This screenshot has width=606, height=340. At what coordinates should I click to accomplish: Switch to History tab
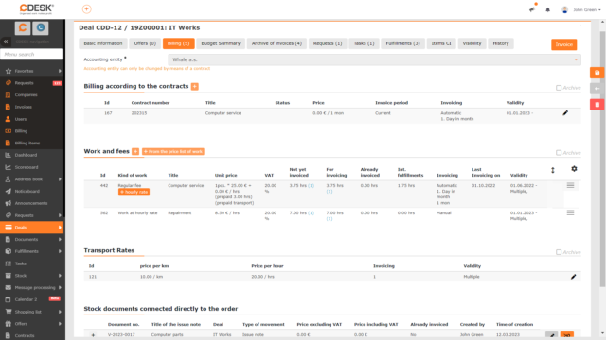501,43
